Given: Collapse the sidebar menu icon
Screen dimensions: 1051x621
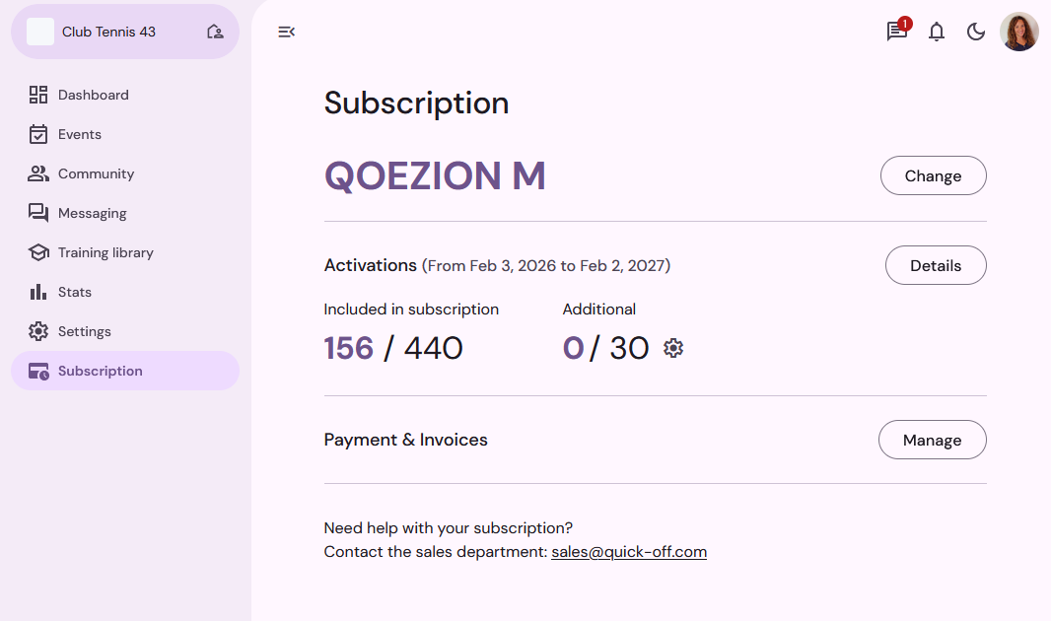Looking at the screenshot, I should [287, 32].
